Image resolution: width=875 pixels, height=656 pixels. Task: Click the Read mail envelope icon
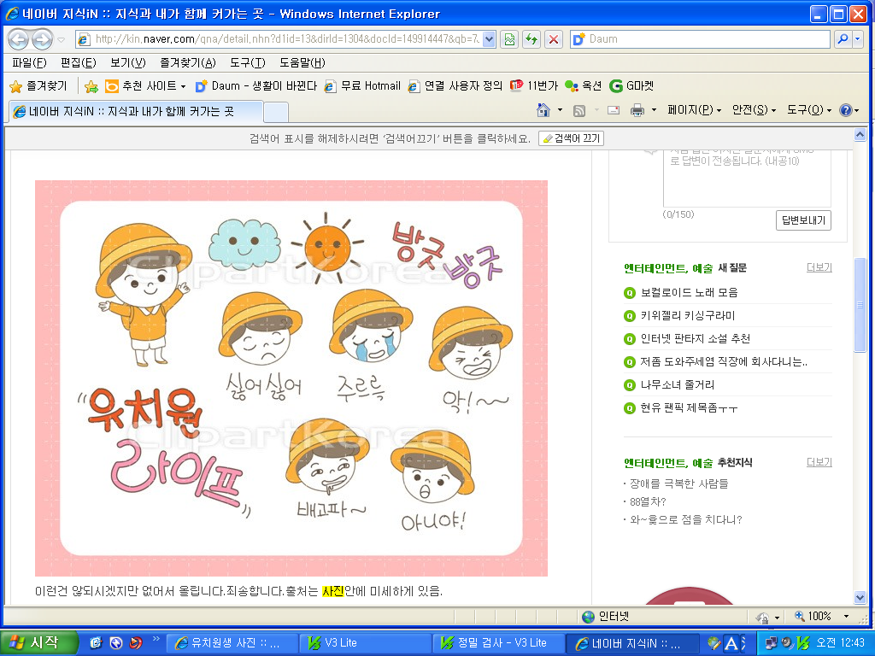(614, 110)
